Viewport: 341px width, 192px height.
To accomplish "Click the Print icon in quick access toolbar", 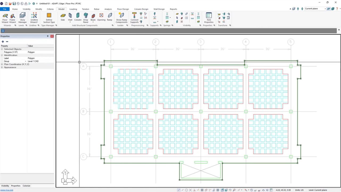I will (26, 3).
